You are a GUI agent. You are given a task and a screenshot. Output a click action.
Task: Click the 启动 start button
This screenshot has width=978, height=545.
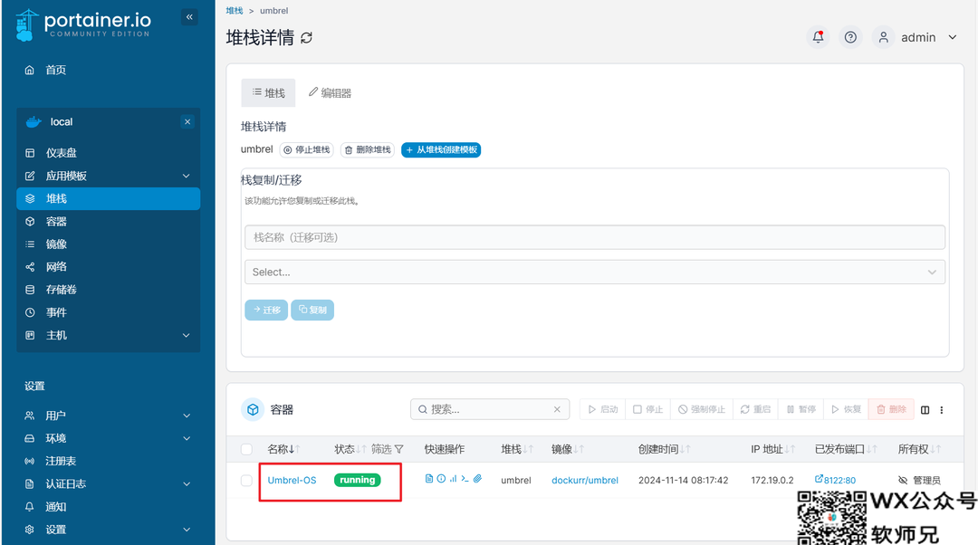click(x=602, y=409)
